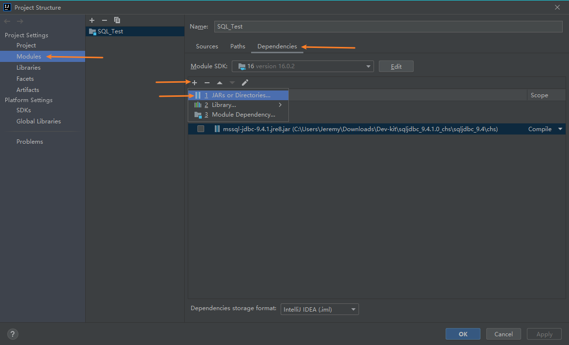Toggle the export checkbox for mssql-jdbc jar

pyautogui.click(x=201, y=129)
